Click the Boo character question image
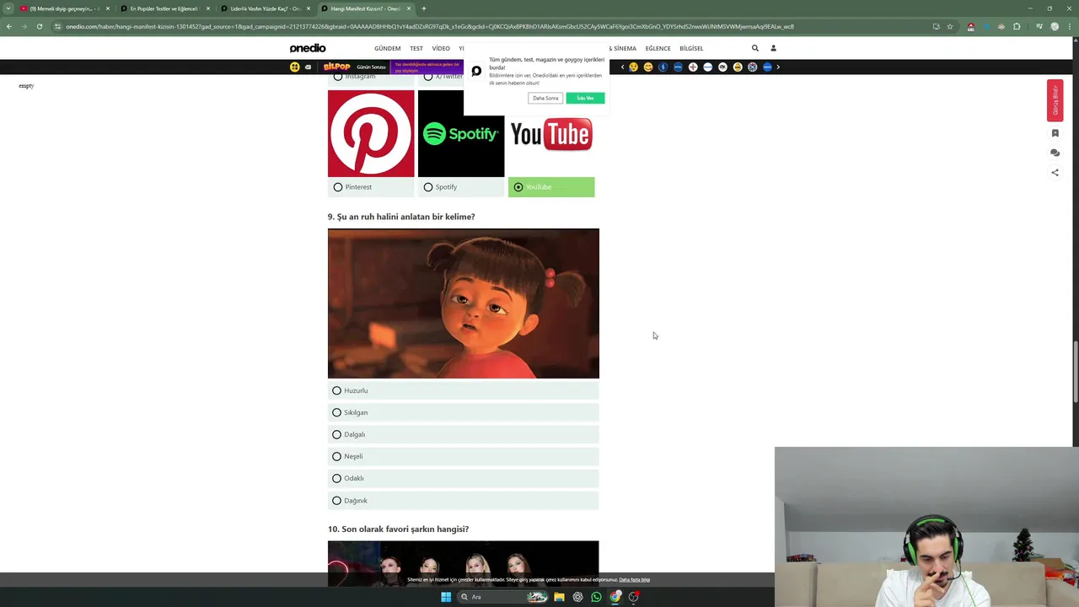This screenshot has height=607, width=1079. [464, 303]
